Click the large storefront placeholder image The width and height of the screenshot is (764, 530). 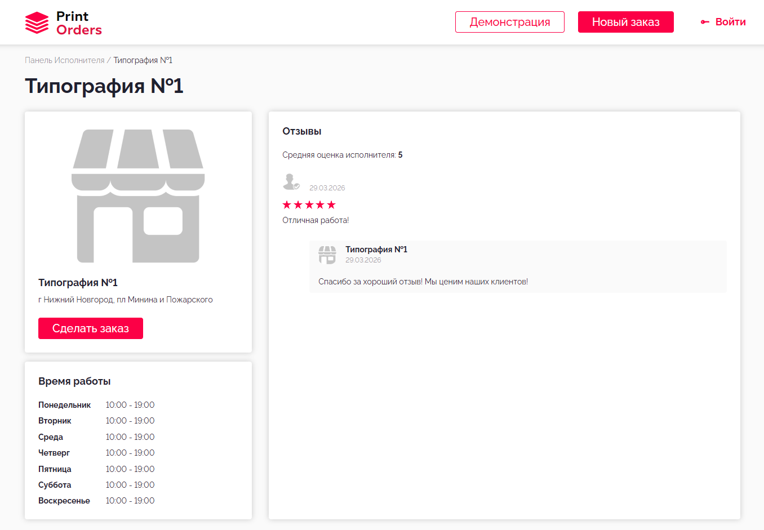coord(138,196)
